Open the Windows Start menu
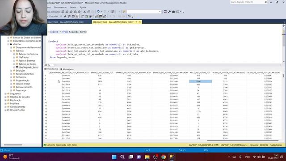This screenshot has width=286, height=161. point(114,157)
